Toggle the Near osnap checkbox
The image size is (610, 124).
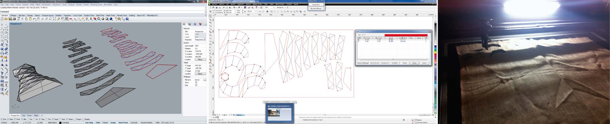8,119
